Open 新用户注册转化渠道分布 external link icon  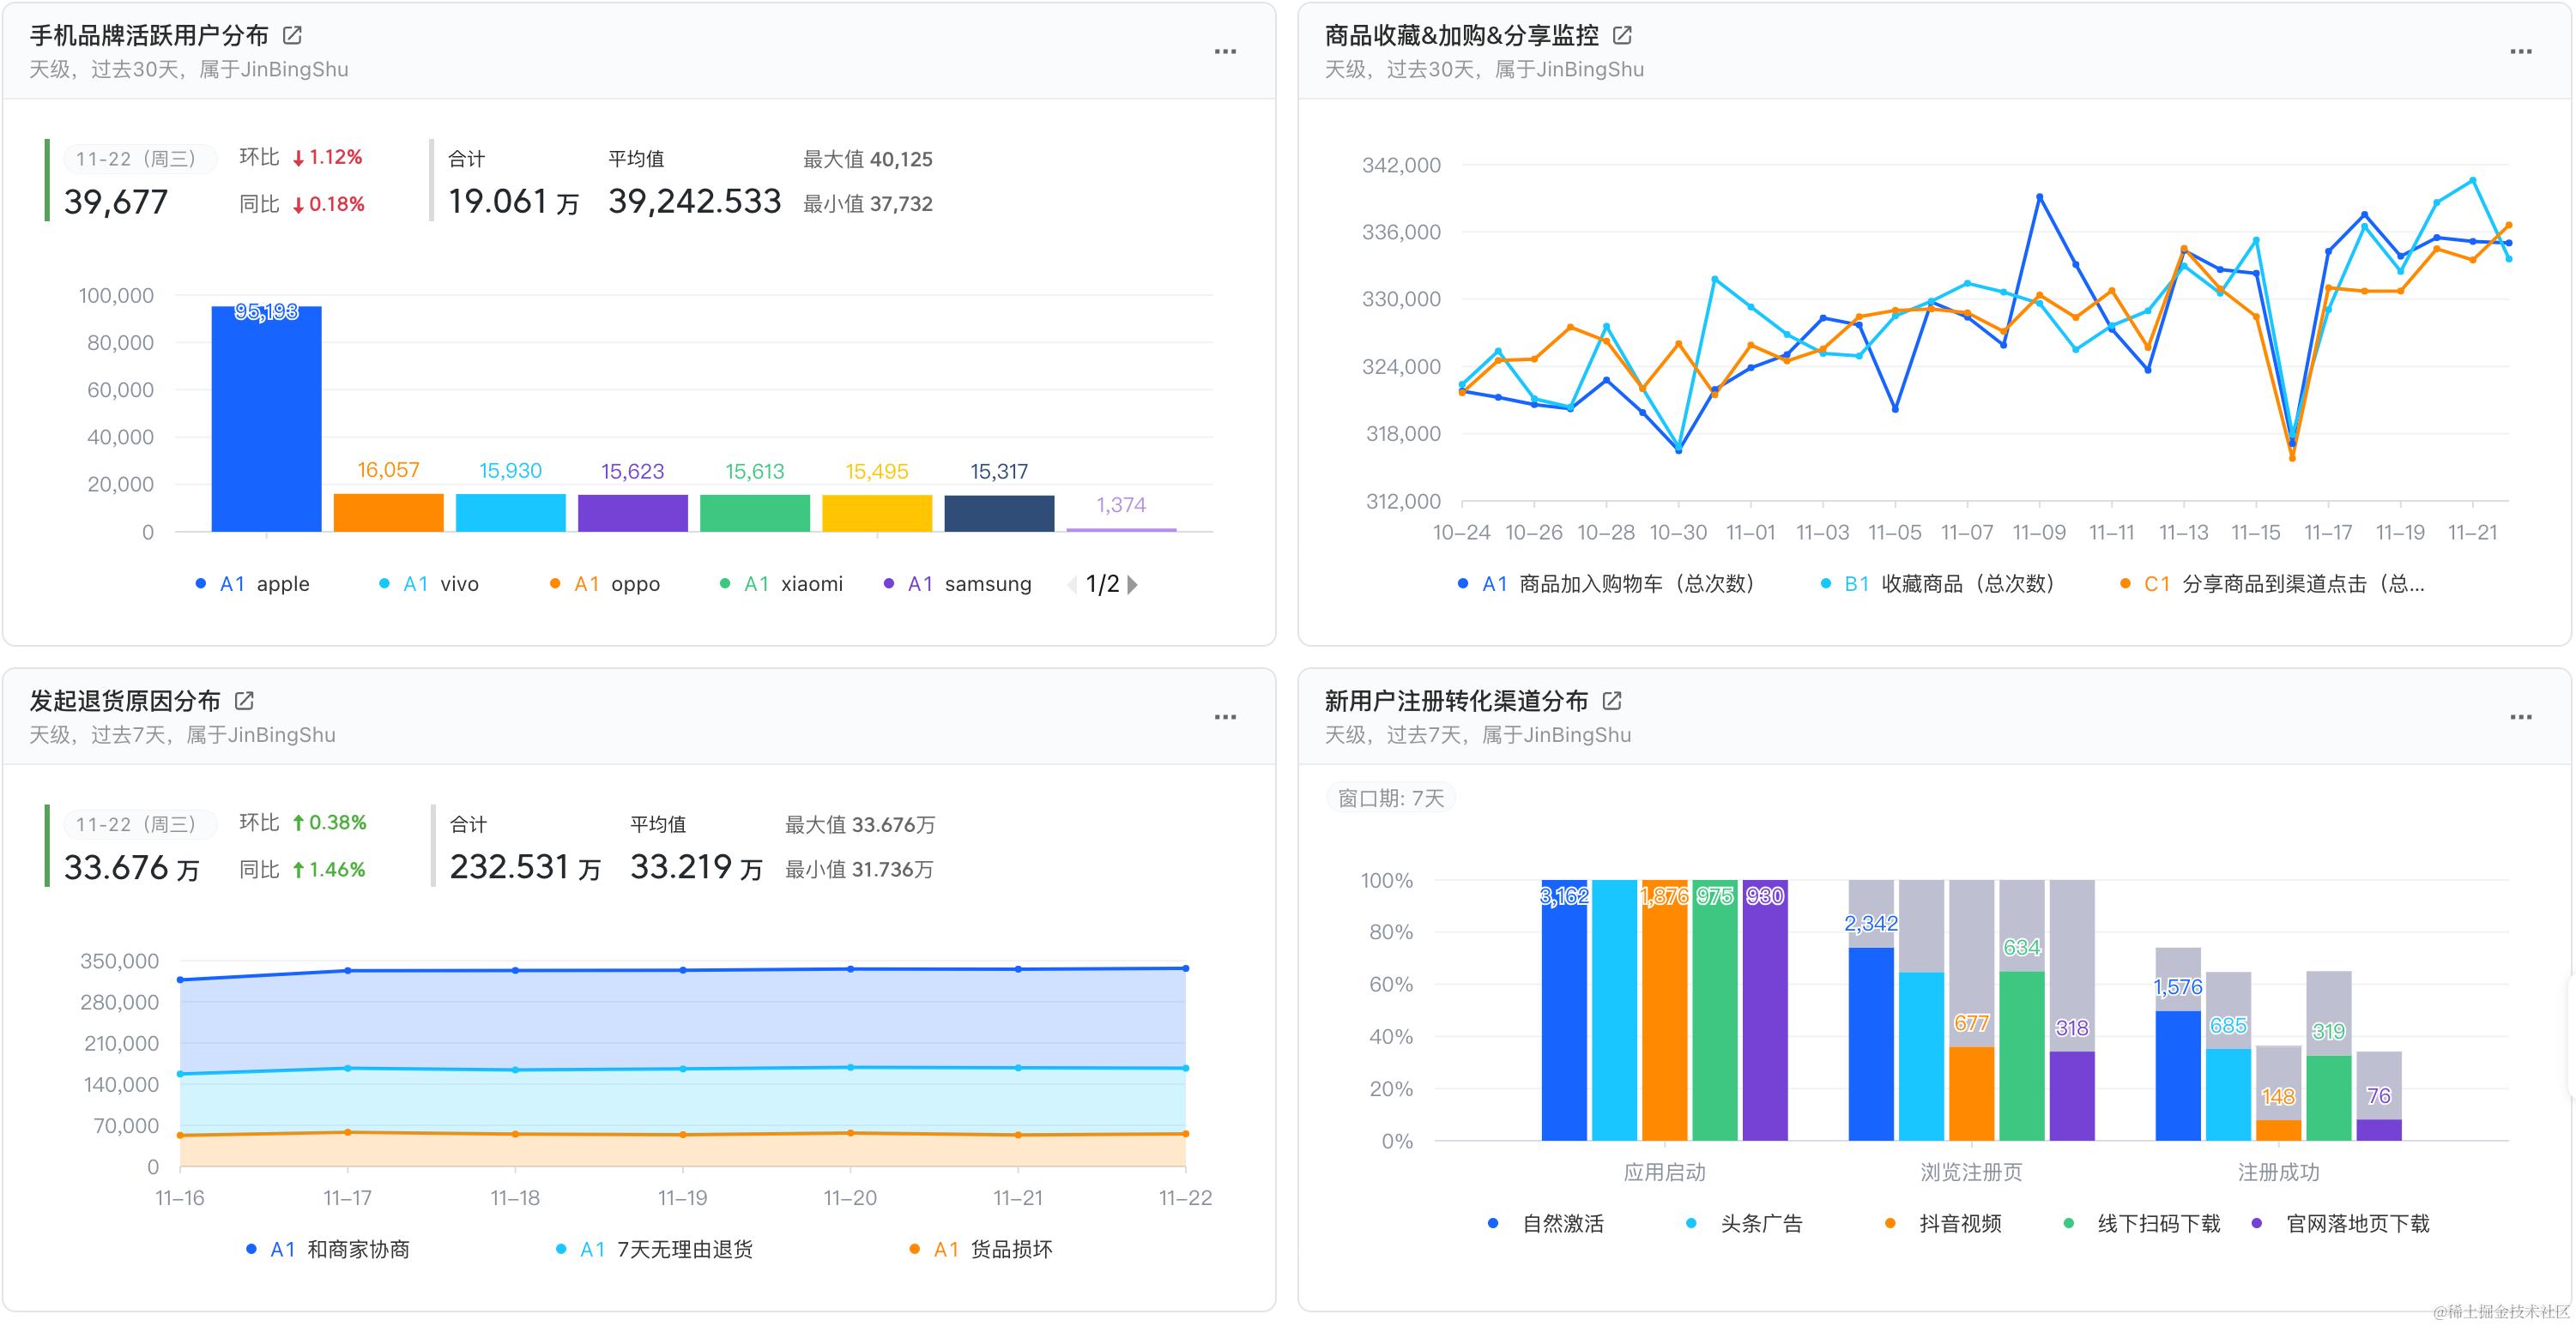tap(1611, 701)
